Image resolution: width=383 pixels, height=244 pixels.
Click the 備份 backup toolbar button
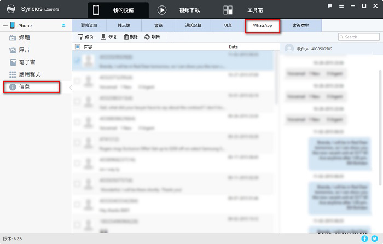pyautogui.click(x=85, y=37)
